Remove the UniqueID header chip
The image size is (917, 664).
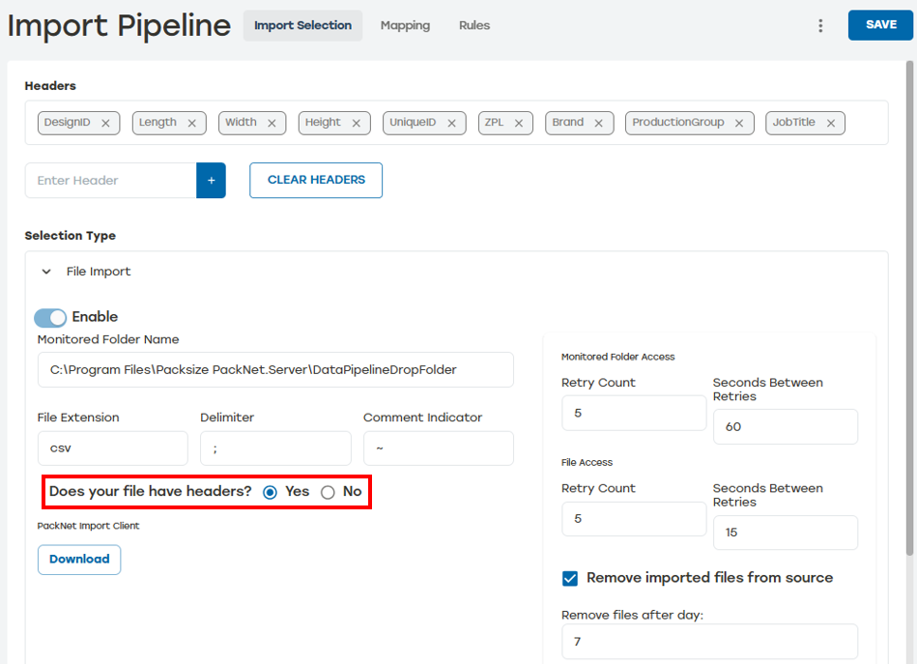pos(451,124)
